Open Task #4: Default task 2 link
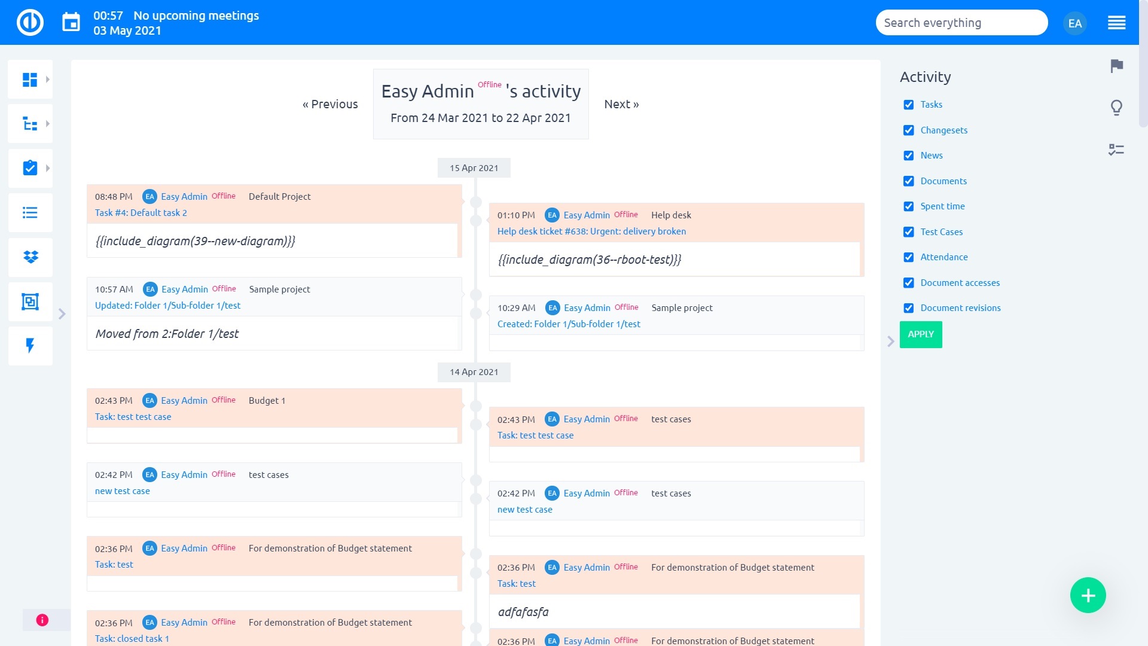The width and height of the screenshot is (1148, 646). click(x=141, y=212)
